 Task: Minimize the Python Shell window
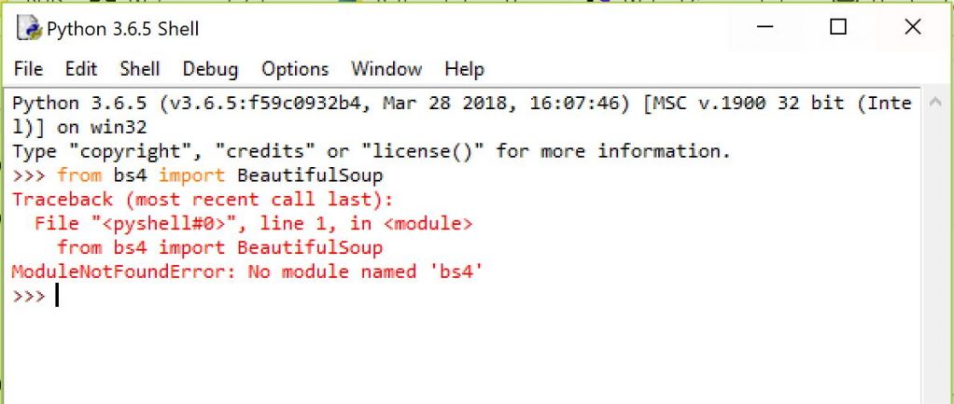[x=764, y=29]
